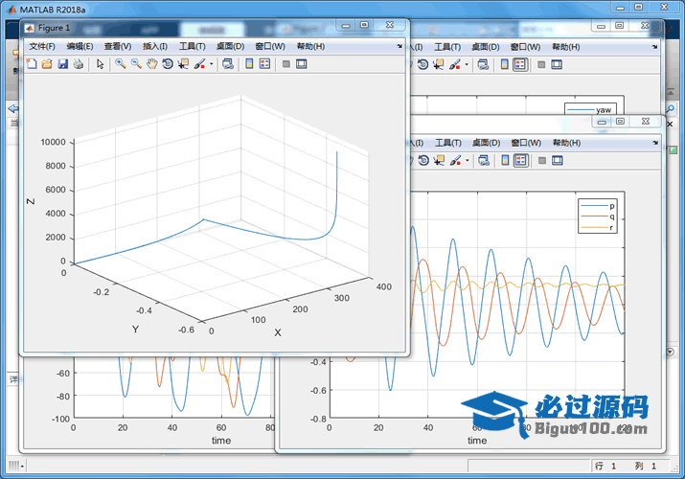The width and height of the screenshot is (685, 479).
Task: Click Hide Plot Tools in yaw figure window
Action: pos(541,64)
